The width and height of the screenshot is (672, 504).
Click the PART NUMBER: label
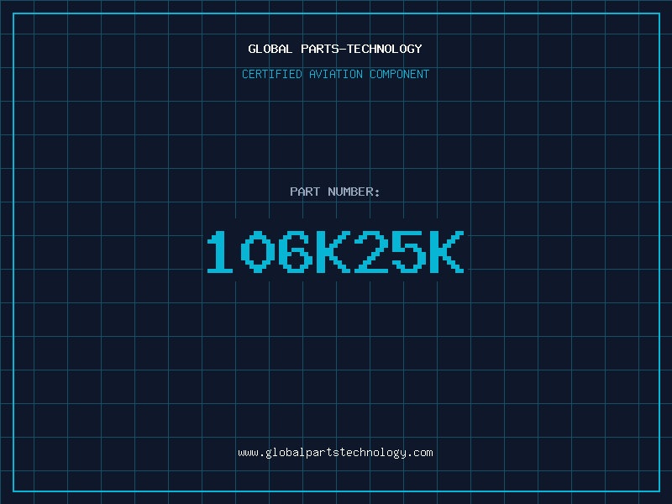335,192
